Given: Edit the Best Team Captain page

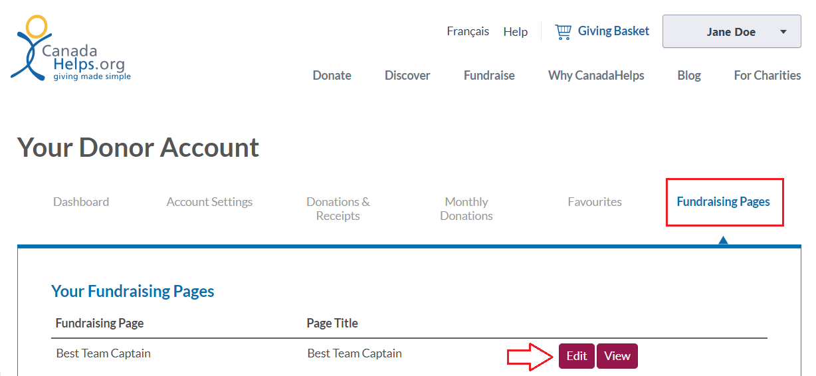Looking at the screenshot, I should pos(577,356).
